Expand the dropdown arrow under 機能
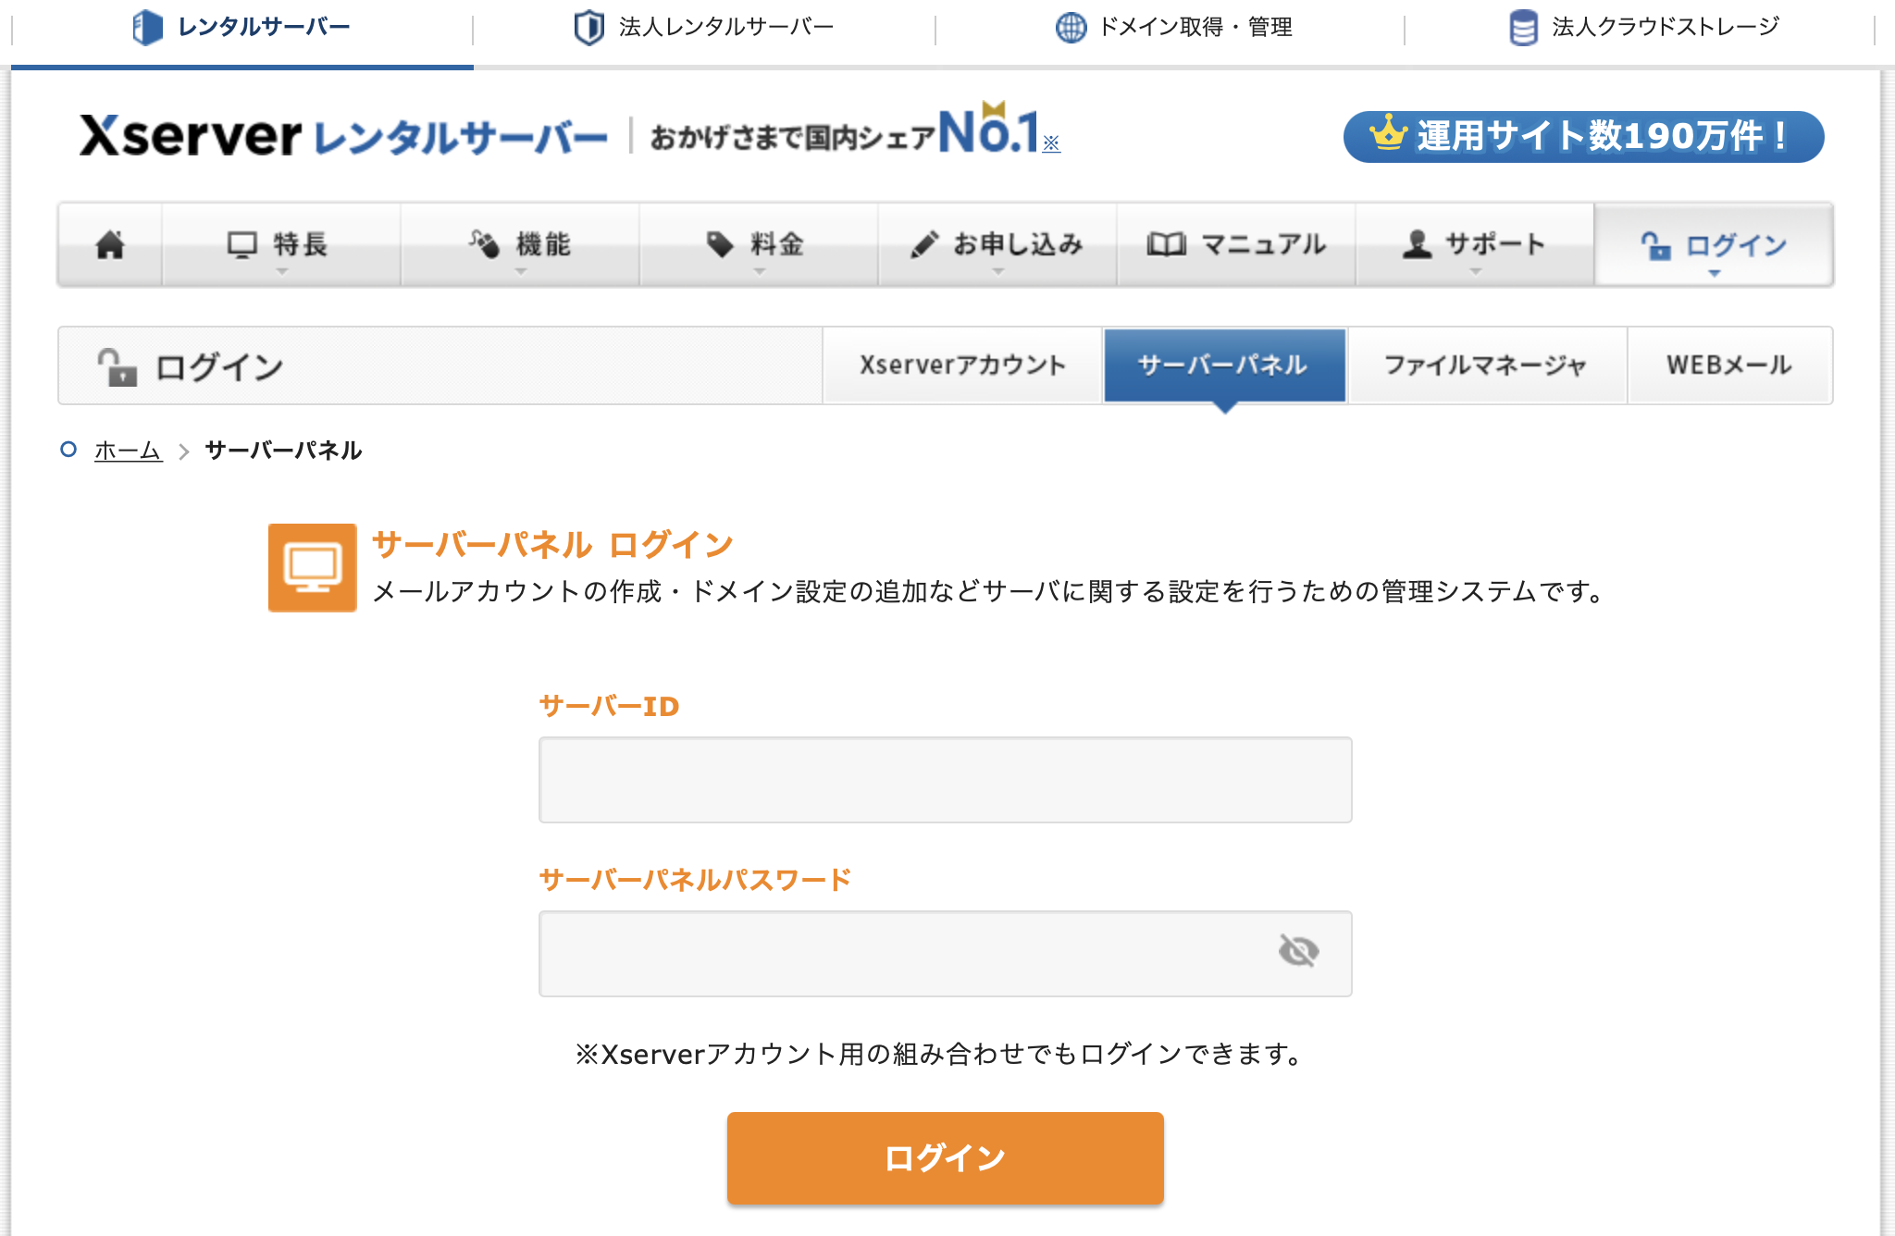 [x=521, y=272]
